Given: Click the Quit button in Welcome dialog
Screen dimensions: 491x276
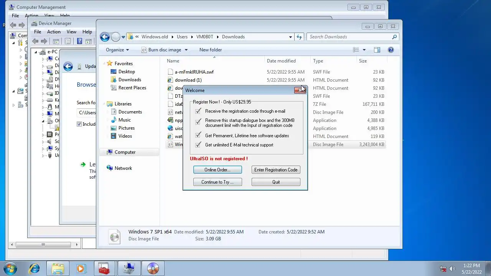Looking at the screenshot, I should [276, 182].
